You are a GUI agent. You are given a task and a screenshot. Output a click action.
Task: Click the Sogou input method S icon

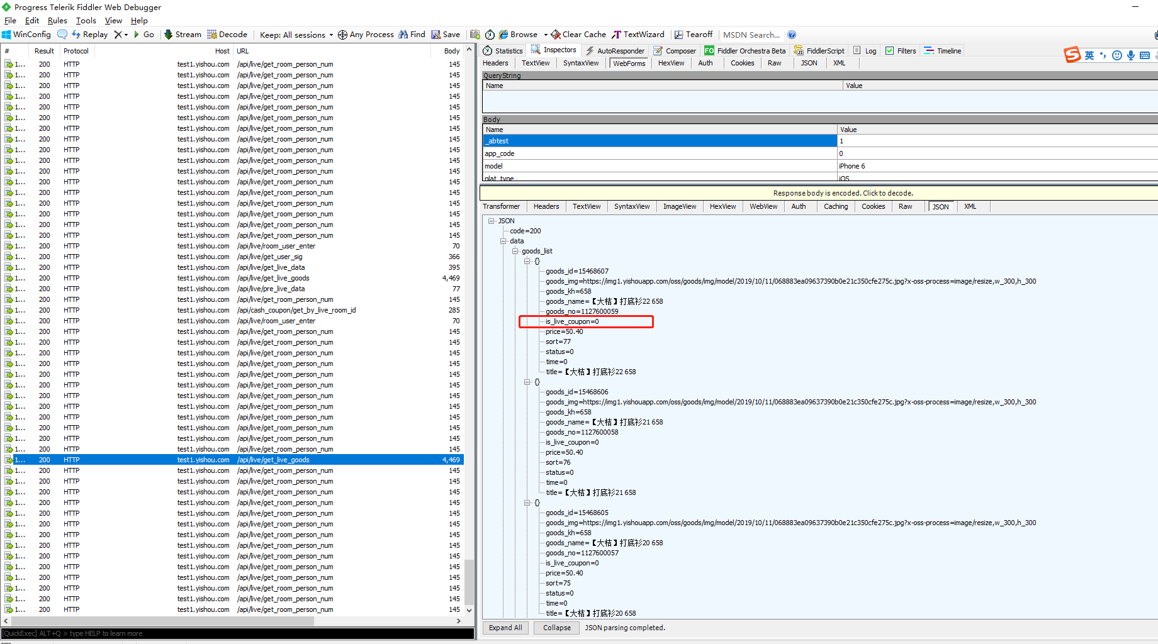(x=1072, y=55)
